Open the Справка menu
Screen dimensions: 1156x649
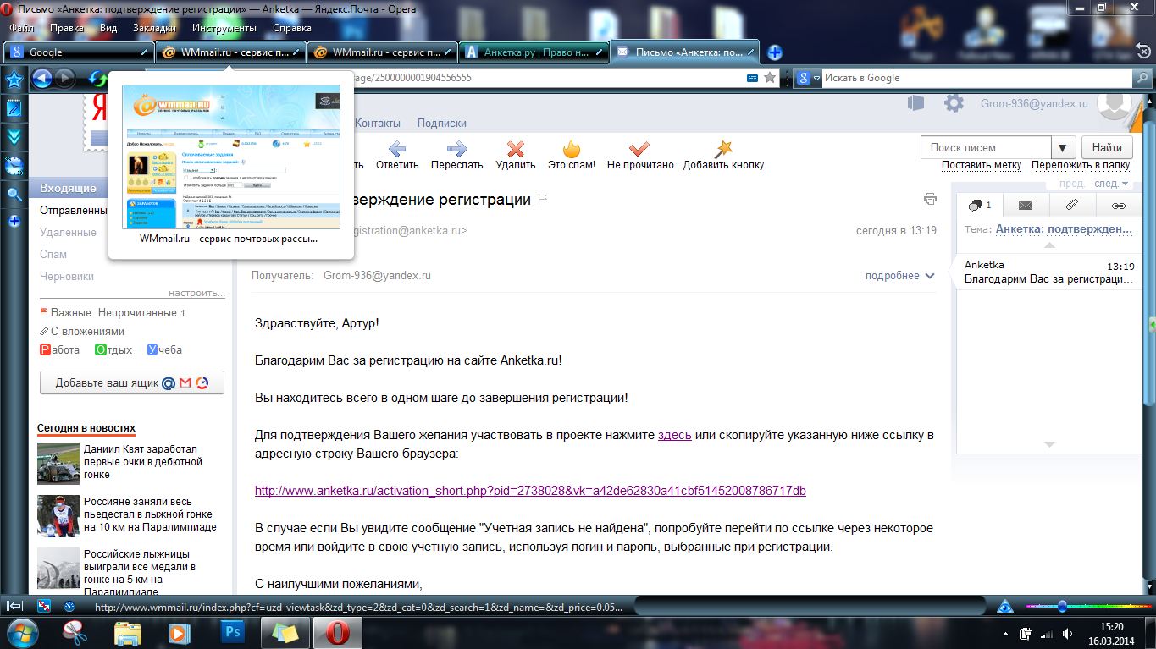pyautogui.click(x=292, y=28)
